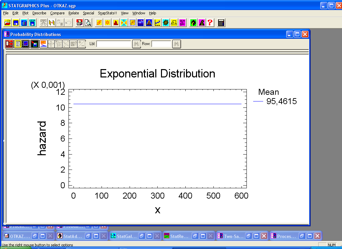Open the GLM analysis icon
342x249 pixels.
pyautogui.click(x=182, y=23)
